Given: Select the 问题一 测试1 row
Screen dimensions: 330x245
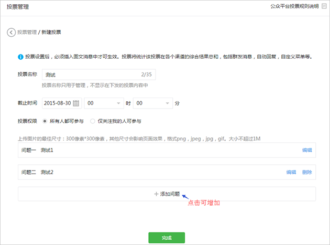Looking at the screenshot, I should click(x=157, y=150).
